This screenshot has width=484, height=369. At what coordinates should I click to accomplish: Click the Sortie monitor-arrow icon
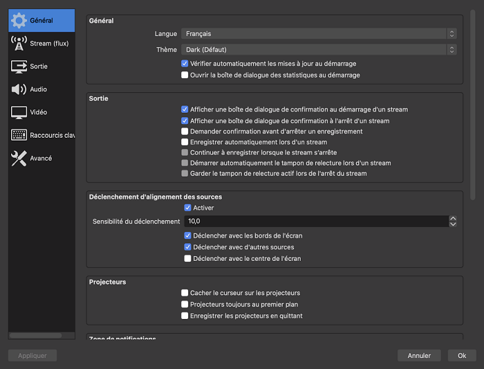(19, 66)
